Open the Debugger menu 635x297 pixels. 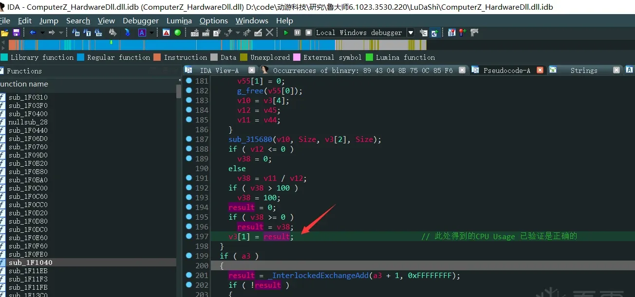[x=141, y=20]
